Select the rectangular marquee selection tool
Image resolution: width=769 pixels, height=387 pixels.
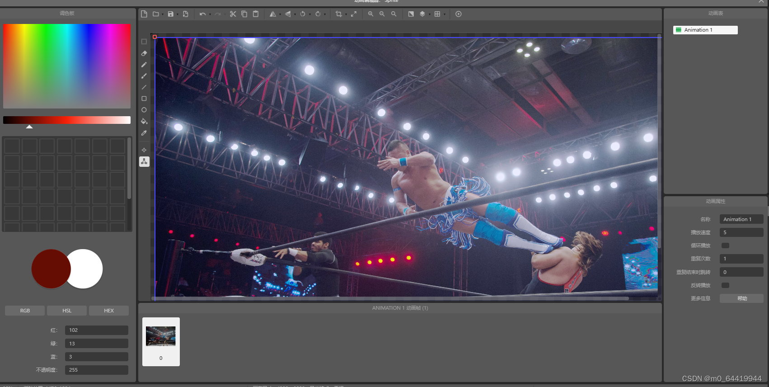(144, 42)
